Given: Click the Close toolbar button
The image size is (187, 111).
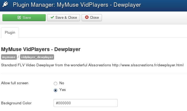Looking at the screenshot, I should click(x=92, y=18).
